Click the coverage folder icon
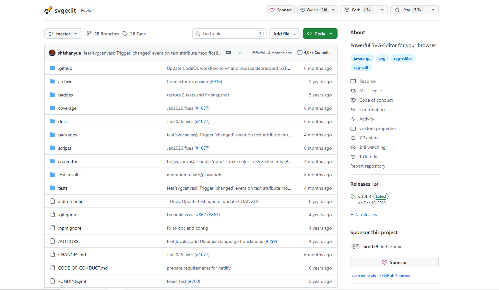 (53, 108)
